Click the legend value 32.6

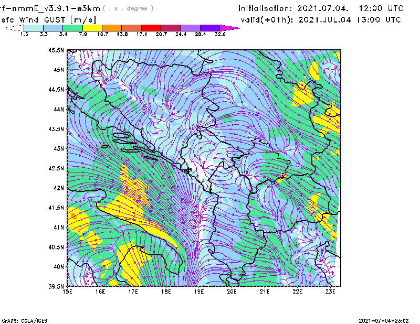tap(220, 34)
